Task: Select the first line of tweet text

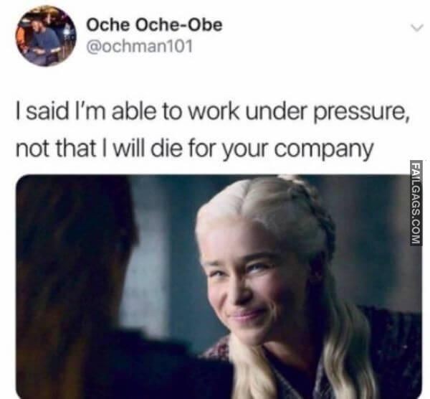Action: [213, 112]
